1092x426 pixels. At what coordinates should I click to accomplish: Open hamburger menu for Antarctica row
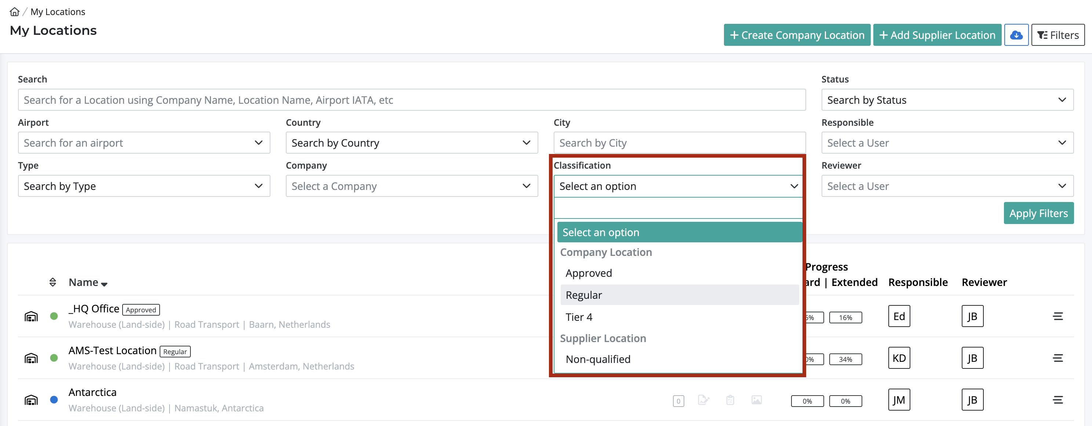click(x=1058, y=400)
